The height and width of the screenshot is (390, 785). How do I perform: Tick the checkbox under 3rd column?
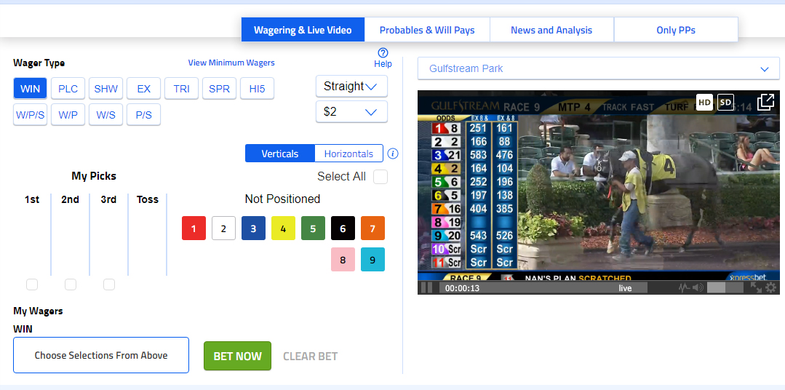(109, 284)
